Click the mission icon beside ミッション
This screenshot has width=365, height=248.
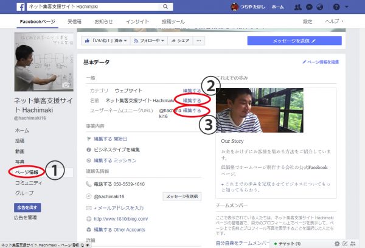89,160
